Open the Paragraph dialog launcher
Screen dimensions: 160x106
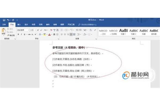coord(96,39)
